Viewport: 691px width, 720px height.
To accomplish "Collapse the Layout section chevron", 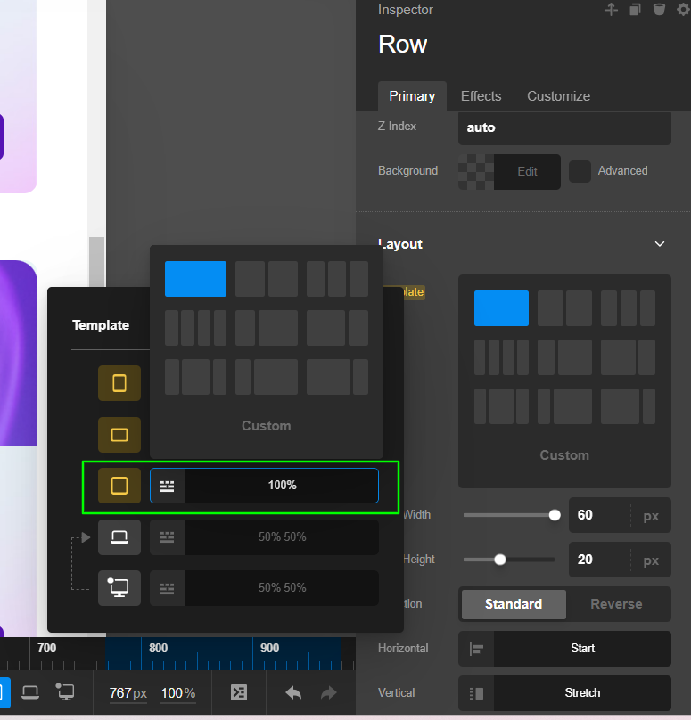I will pyautogui.click(x=660, y=244).
